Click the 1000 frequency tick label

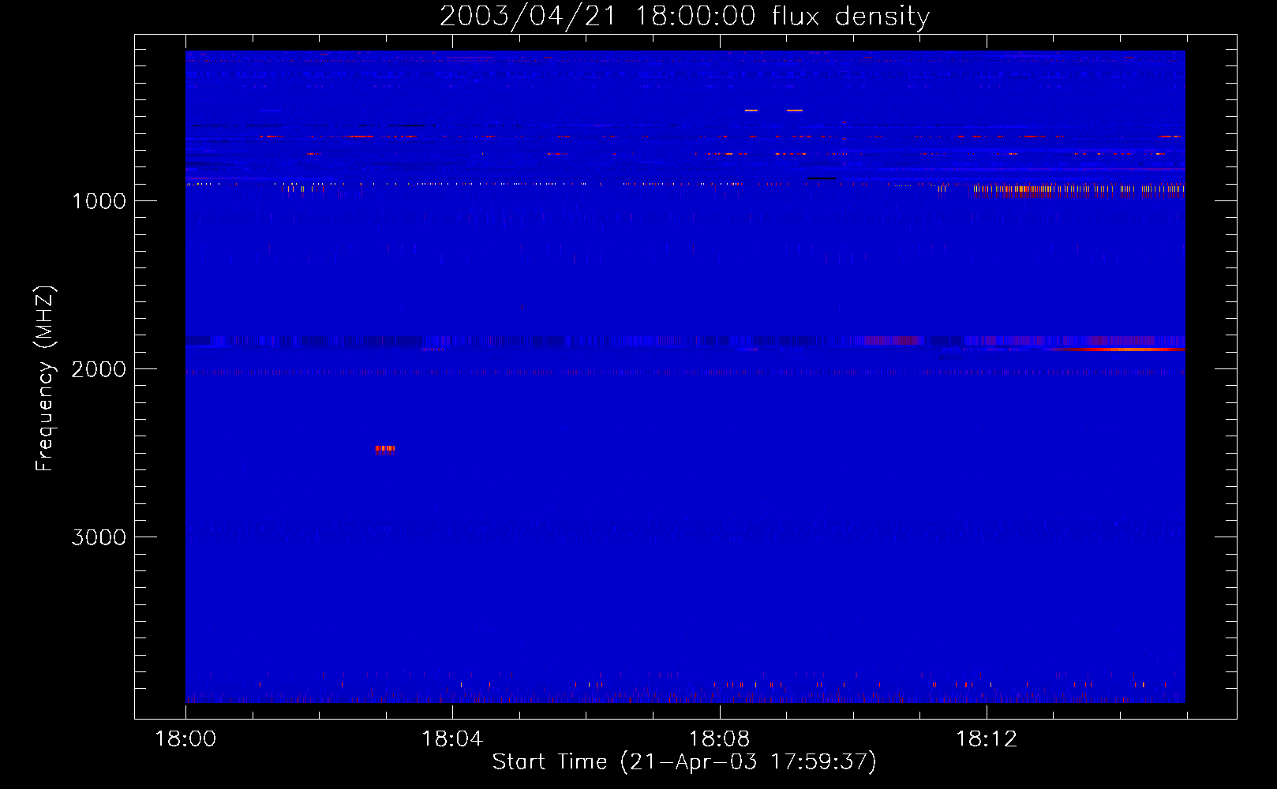pyautogui.click(x=99, y=201)
